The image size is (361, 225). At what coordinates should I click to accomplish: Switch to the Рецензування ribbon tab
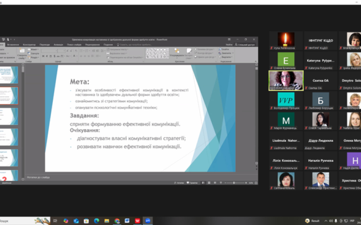(93, 45)
